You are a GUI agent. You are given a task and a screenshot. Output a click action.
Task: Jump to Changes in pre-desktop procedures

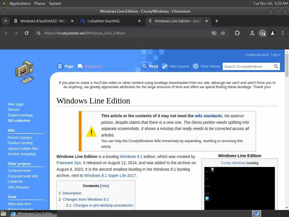[103, 205]
